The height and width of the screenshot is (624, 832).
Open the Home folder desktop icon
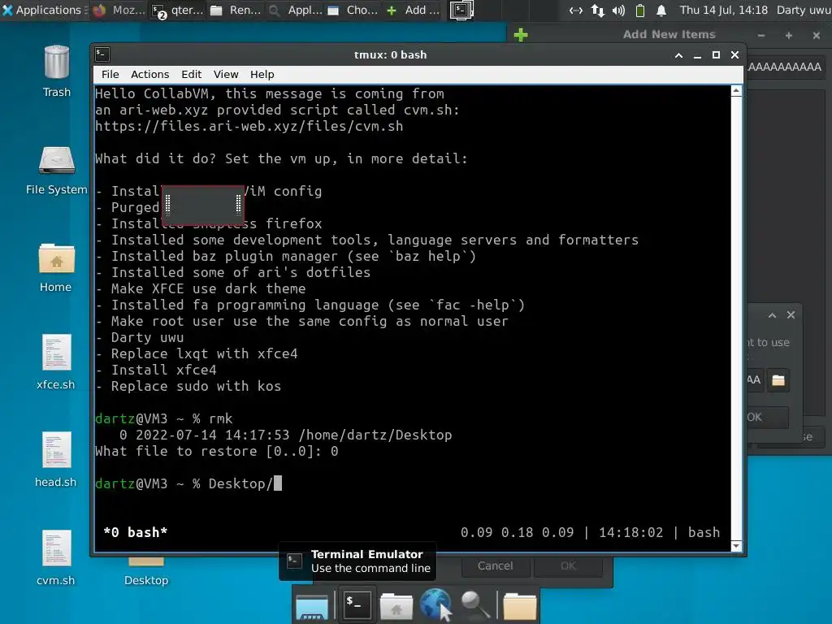click(x=56, y=268)
